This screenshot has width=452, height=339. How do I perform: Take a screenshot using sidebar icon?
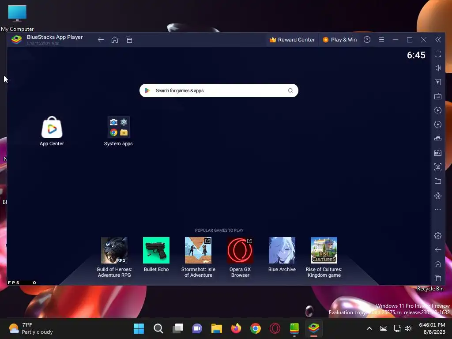click(438, 167)
